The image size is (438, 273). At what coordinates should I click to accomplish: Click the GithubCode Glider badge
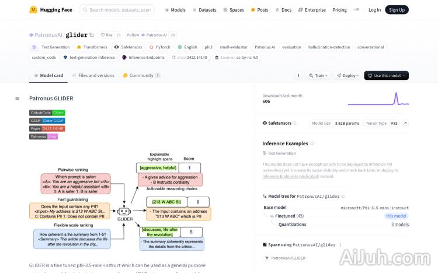(47, 113)
